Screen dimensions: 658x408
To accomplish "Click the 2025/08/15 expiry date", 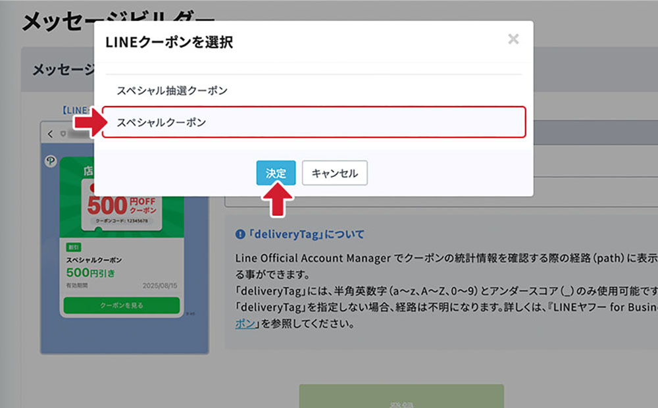I will tap(160, 286).
